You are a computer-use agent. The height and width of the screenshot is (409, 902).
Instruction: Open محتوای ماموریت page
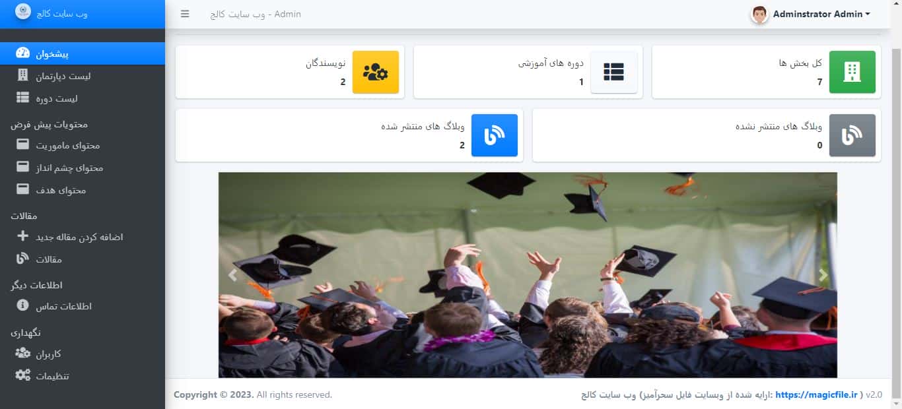[x=83, y=145]
